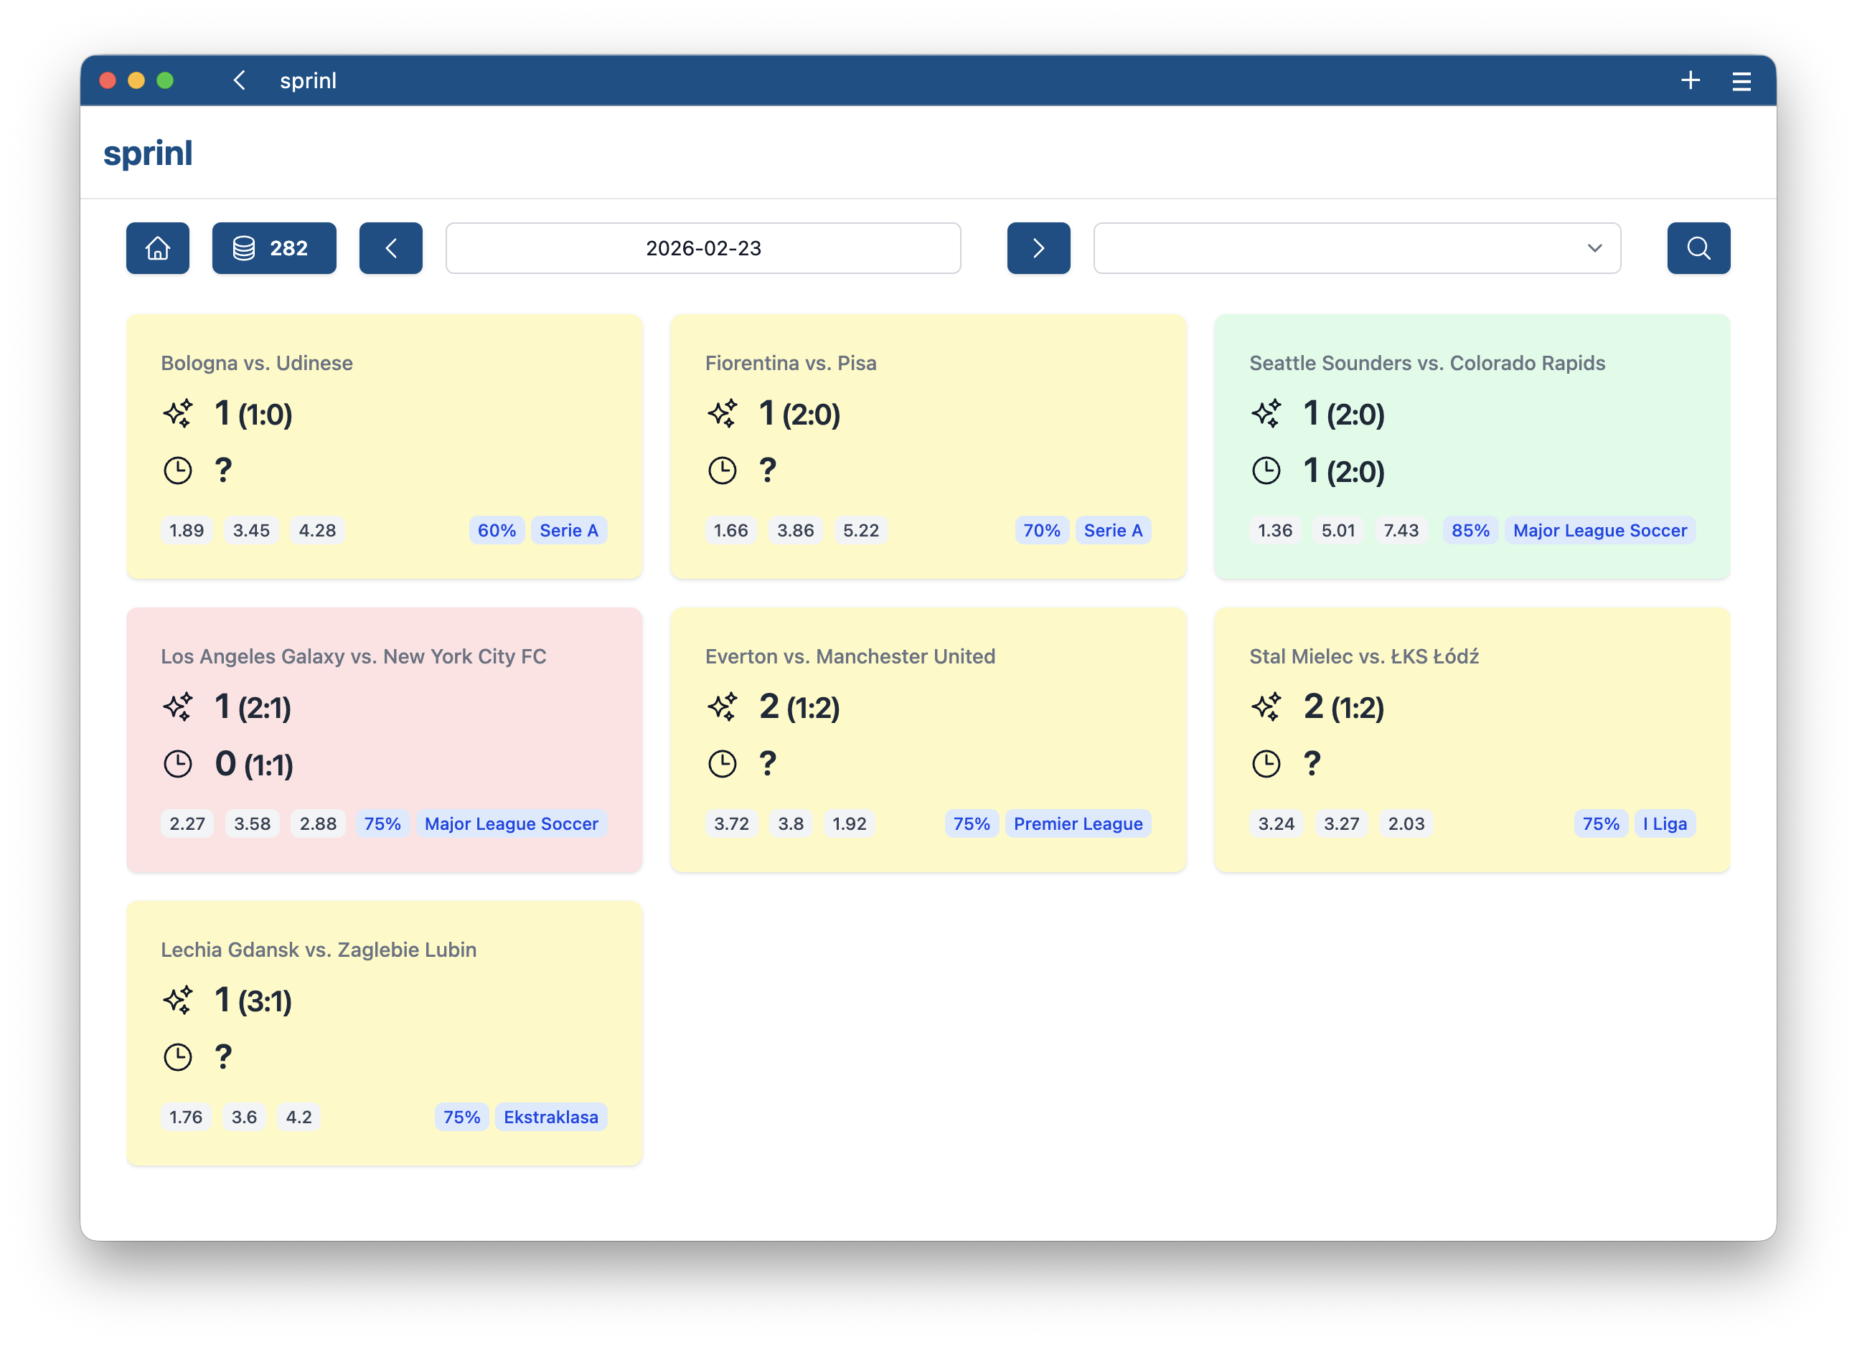The image size is (1857, 1347).
Task: Click the home icon button
Action: 157,248
